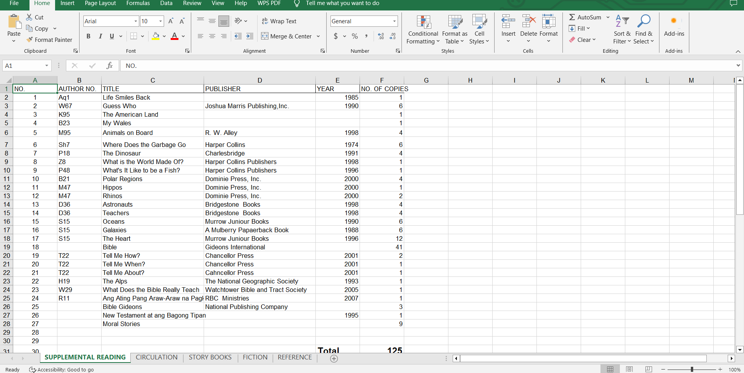Open Sort & Filter options
Viewport: 744px width, 373px height.
(x=622, y=30)
